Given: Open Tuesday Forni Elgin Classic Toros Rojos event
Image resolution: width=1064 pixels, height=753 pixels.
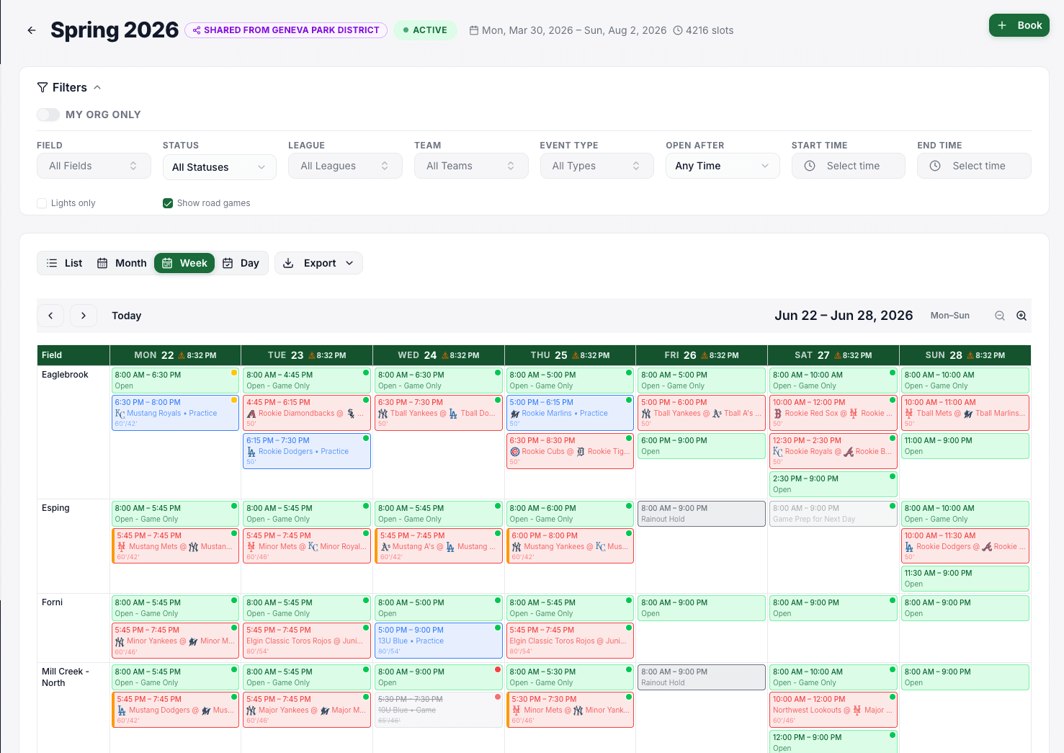Looking at the screenshot, I should click(x=306, y=641).
